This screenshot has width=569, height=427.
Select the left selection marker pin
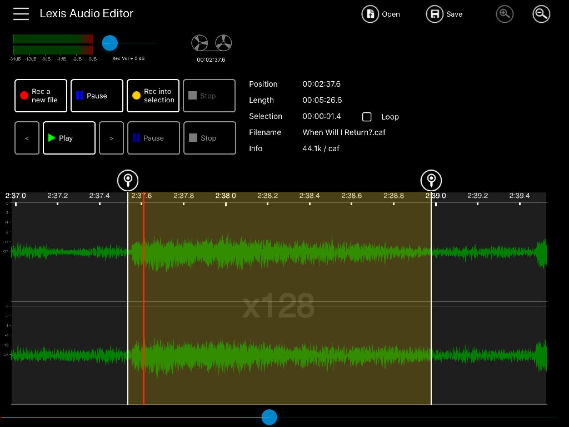(128, 180)
